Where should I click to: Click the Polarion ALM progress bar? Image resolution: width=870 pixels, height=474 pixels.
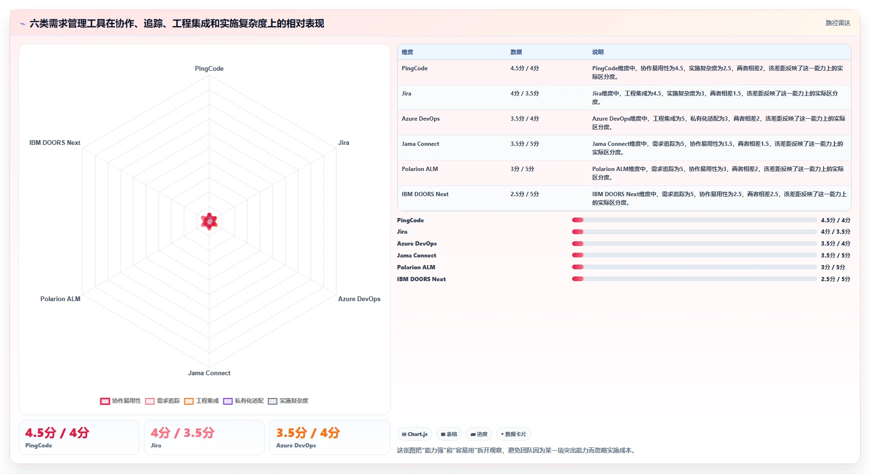pos(694,267)
